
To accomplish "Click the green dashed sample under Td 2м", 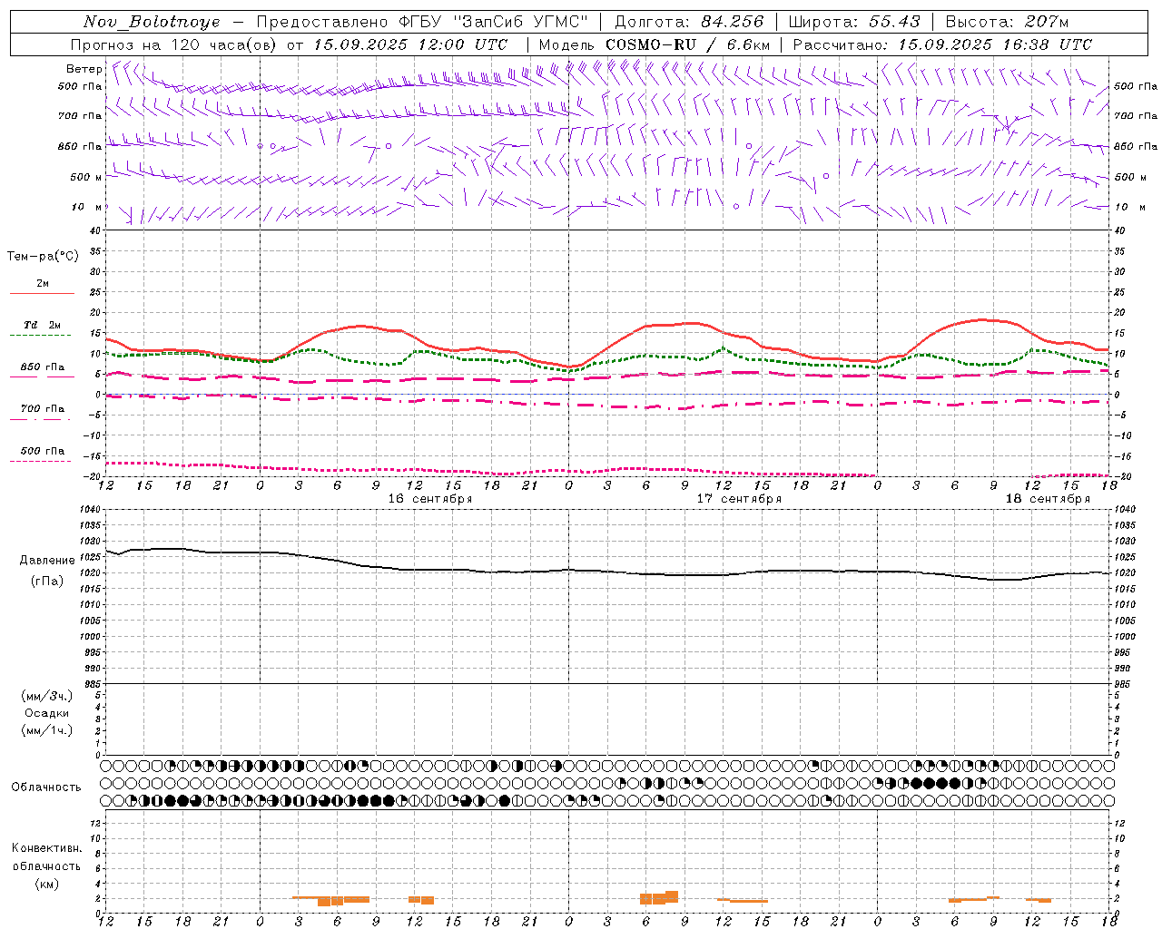I will point(40,336).
